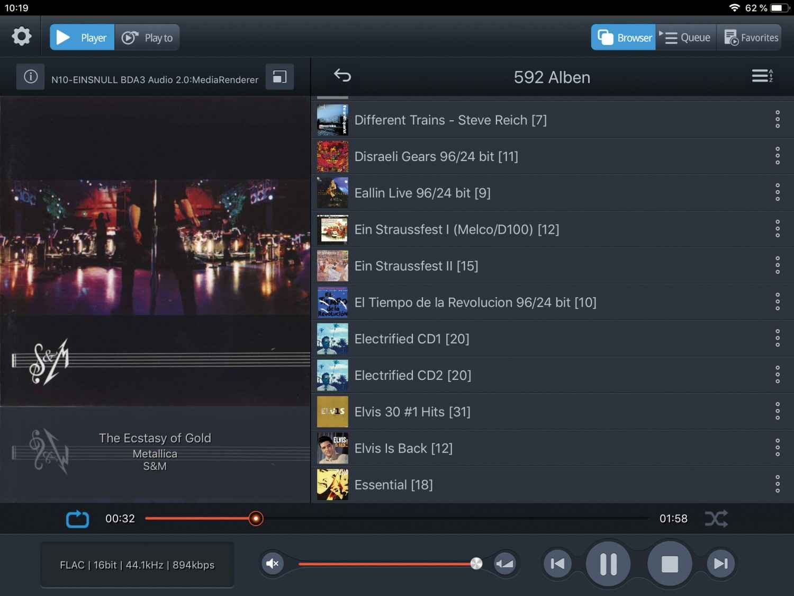The height and width of the screenshot is (596, 794).
Task: Open the Favorites tab
Action: click(750, 37)
